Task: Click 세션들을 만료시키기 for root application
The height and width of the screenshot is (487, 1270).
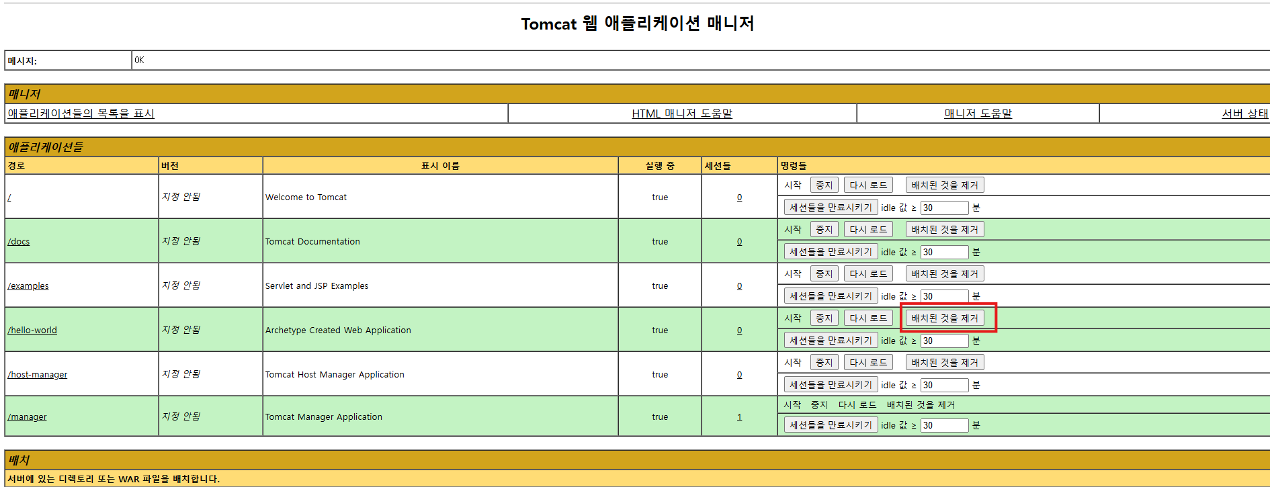Action: 831,208
